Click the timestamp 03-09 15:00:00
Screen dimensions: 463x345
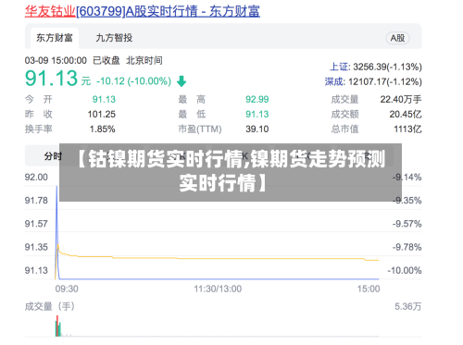click(x=56, y=60)
